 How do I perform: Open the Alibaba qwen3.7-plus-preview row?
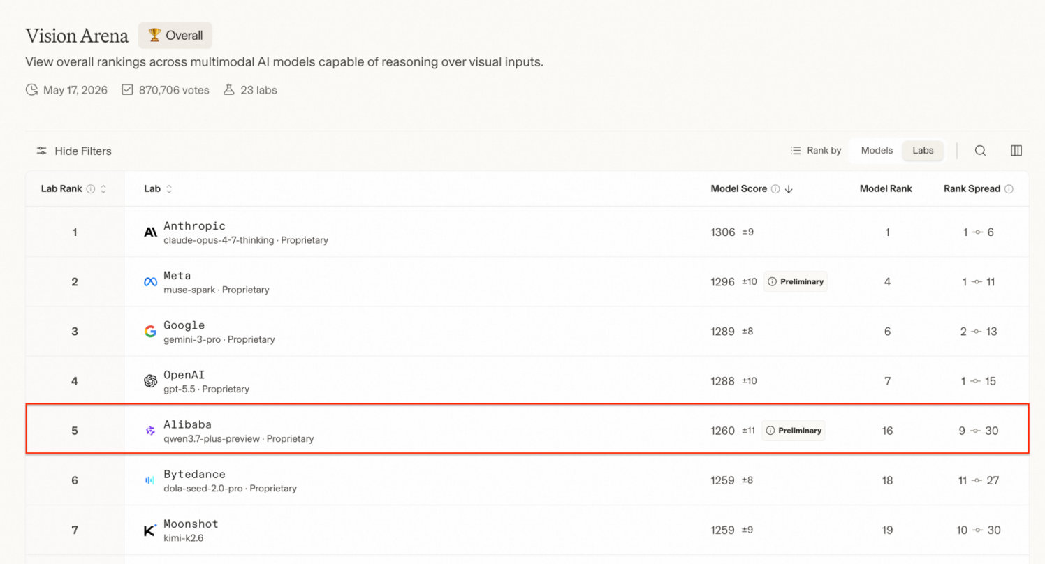coord(527,429)
